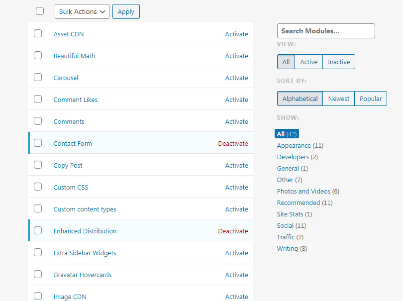The image size is (403, 301).
Task: Open the Extra Sidebar Widgets link
Action: (x=85, y=253)
